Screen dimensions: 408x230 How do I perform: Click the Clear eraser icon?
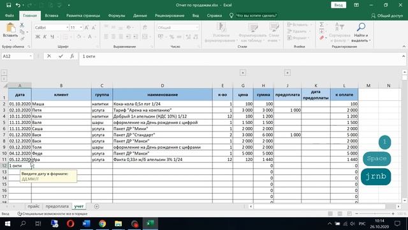click(x=322, y=38)
